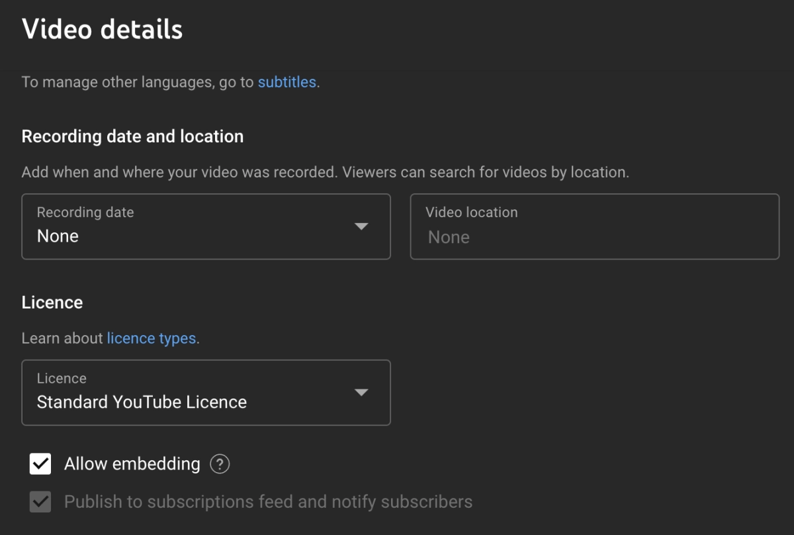794x535 pixels.
Task: Open the licence types link
Action: (x=152, y=338)
